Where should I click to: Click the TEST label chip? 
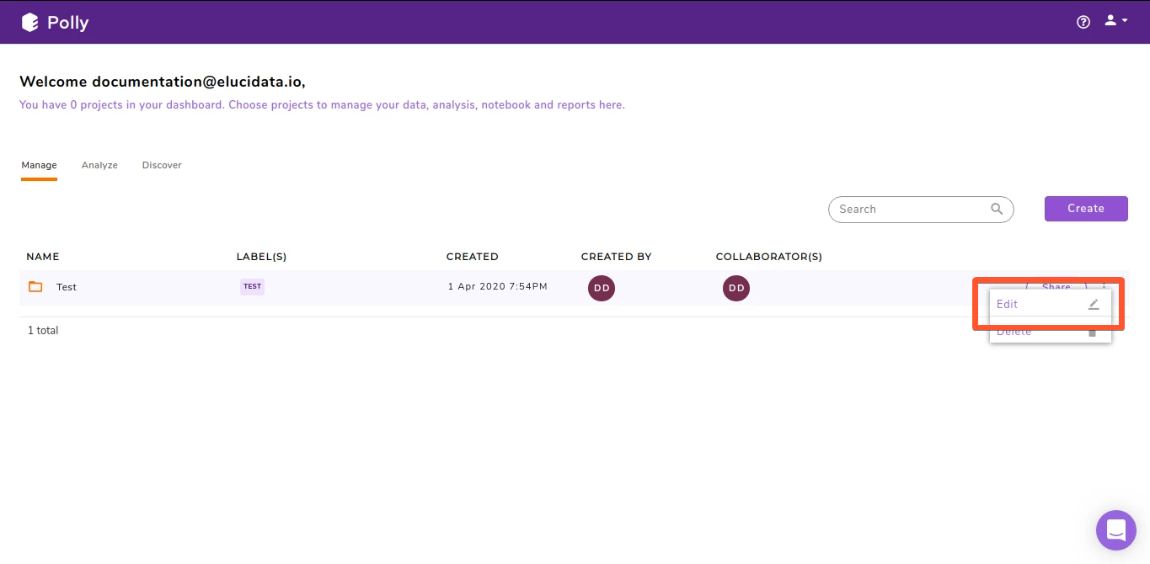252,286
